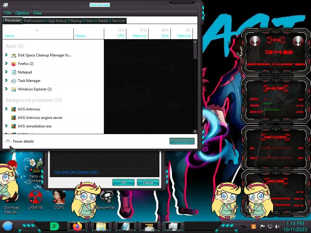Sort processes by Network column
This screenshot has width=311, height=233.
(182, 34)
